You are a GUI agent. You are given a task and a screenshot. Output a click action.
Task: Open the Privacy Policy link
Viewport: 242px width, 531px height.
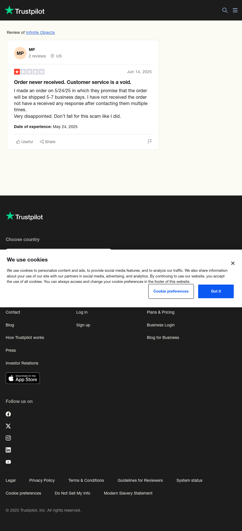click(42, 480)
